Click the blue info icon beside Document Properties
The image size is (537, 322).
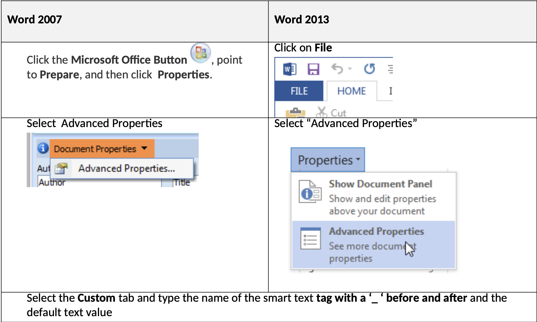coord(43,148)
